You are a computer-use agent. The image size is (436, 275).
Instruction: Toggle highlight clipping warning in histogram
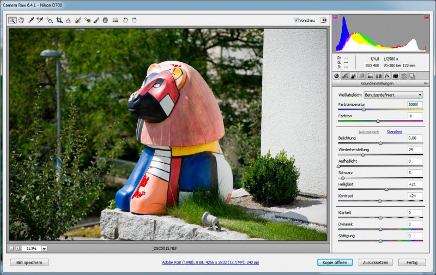(x=426, y=17)
